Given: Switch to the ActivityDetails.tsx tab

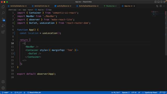Looking at the screenshot, I should (x=17, y=6).
